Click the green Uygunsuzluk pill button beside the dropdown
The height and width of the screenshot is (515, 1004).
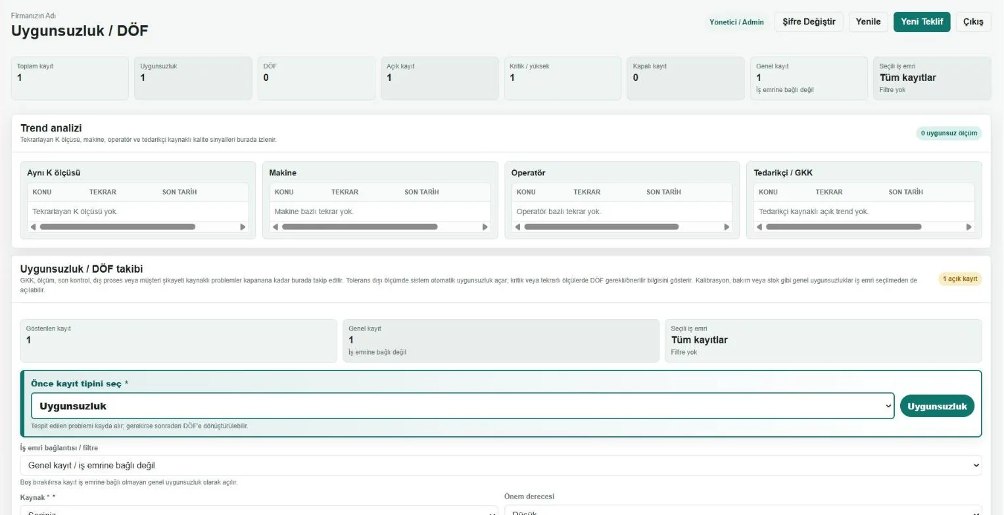click(x=937, y=406)
